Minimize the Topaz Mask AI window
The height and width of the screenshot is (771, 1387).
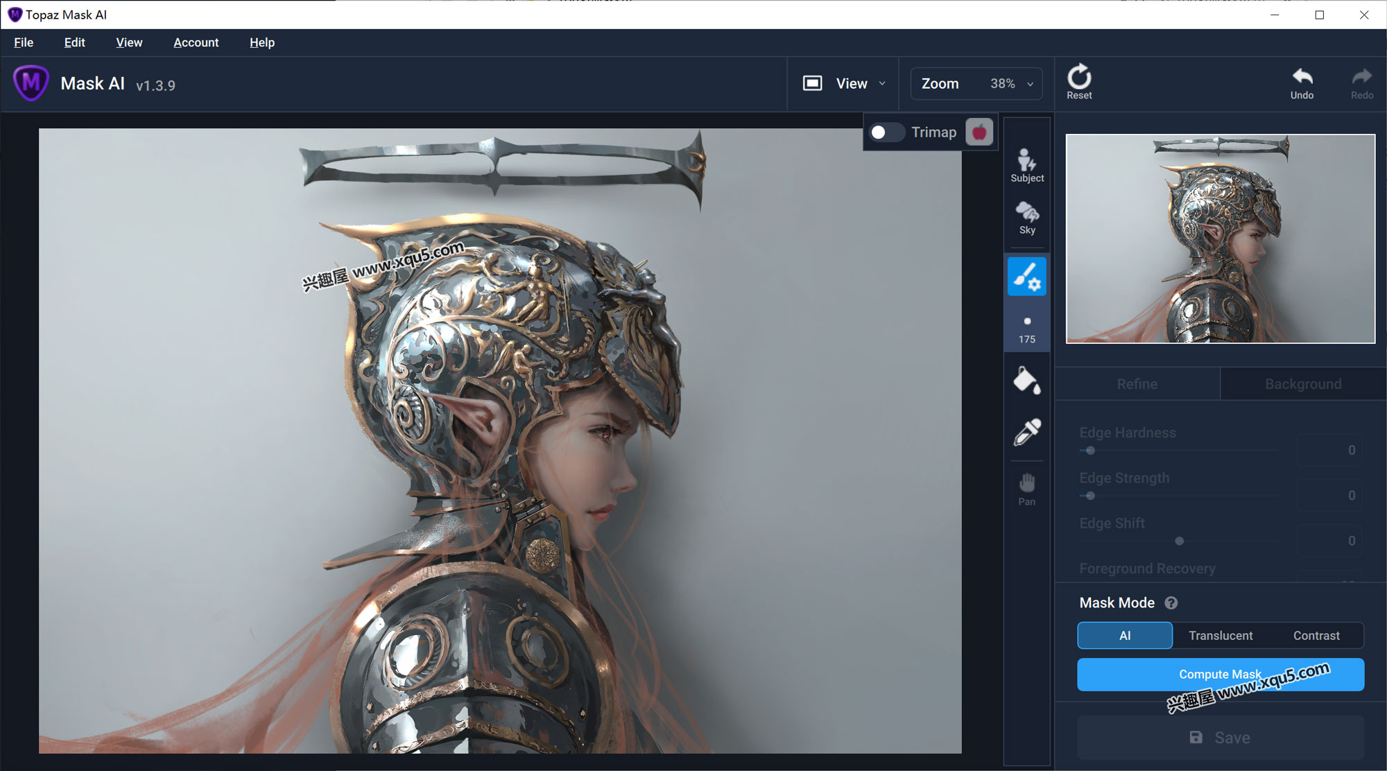pyautogui.click(x=1275, y=15)
